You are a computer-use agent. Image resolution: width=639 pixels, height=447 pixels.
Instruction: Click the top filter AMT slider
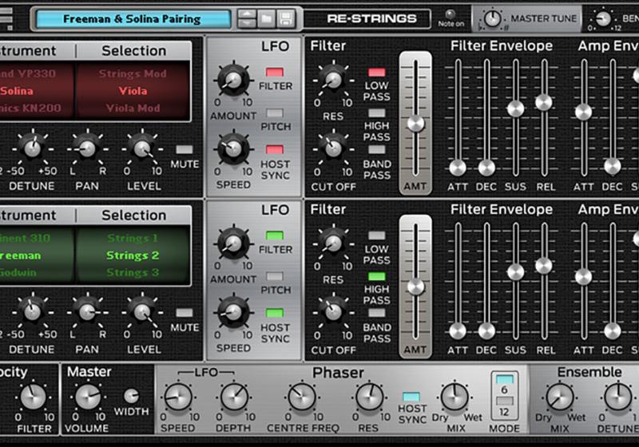pos(415,122)
